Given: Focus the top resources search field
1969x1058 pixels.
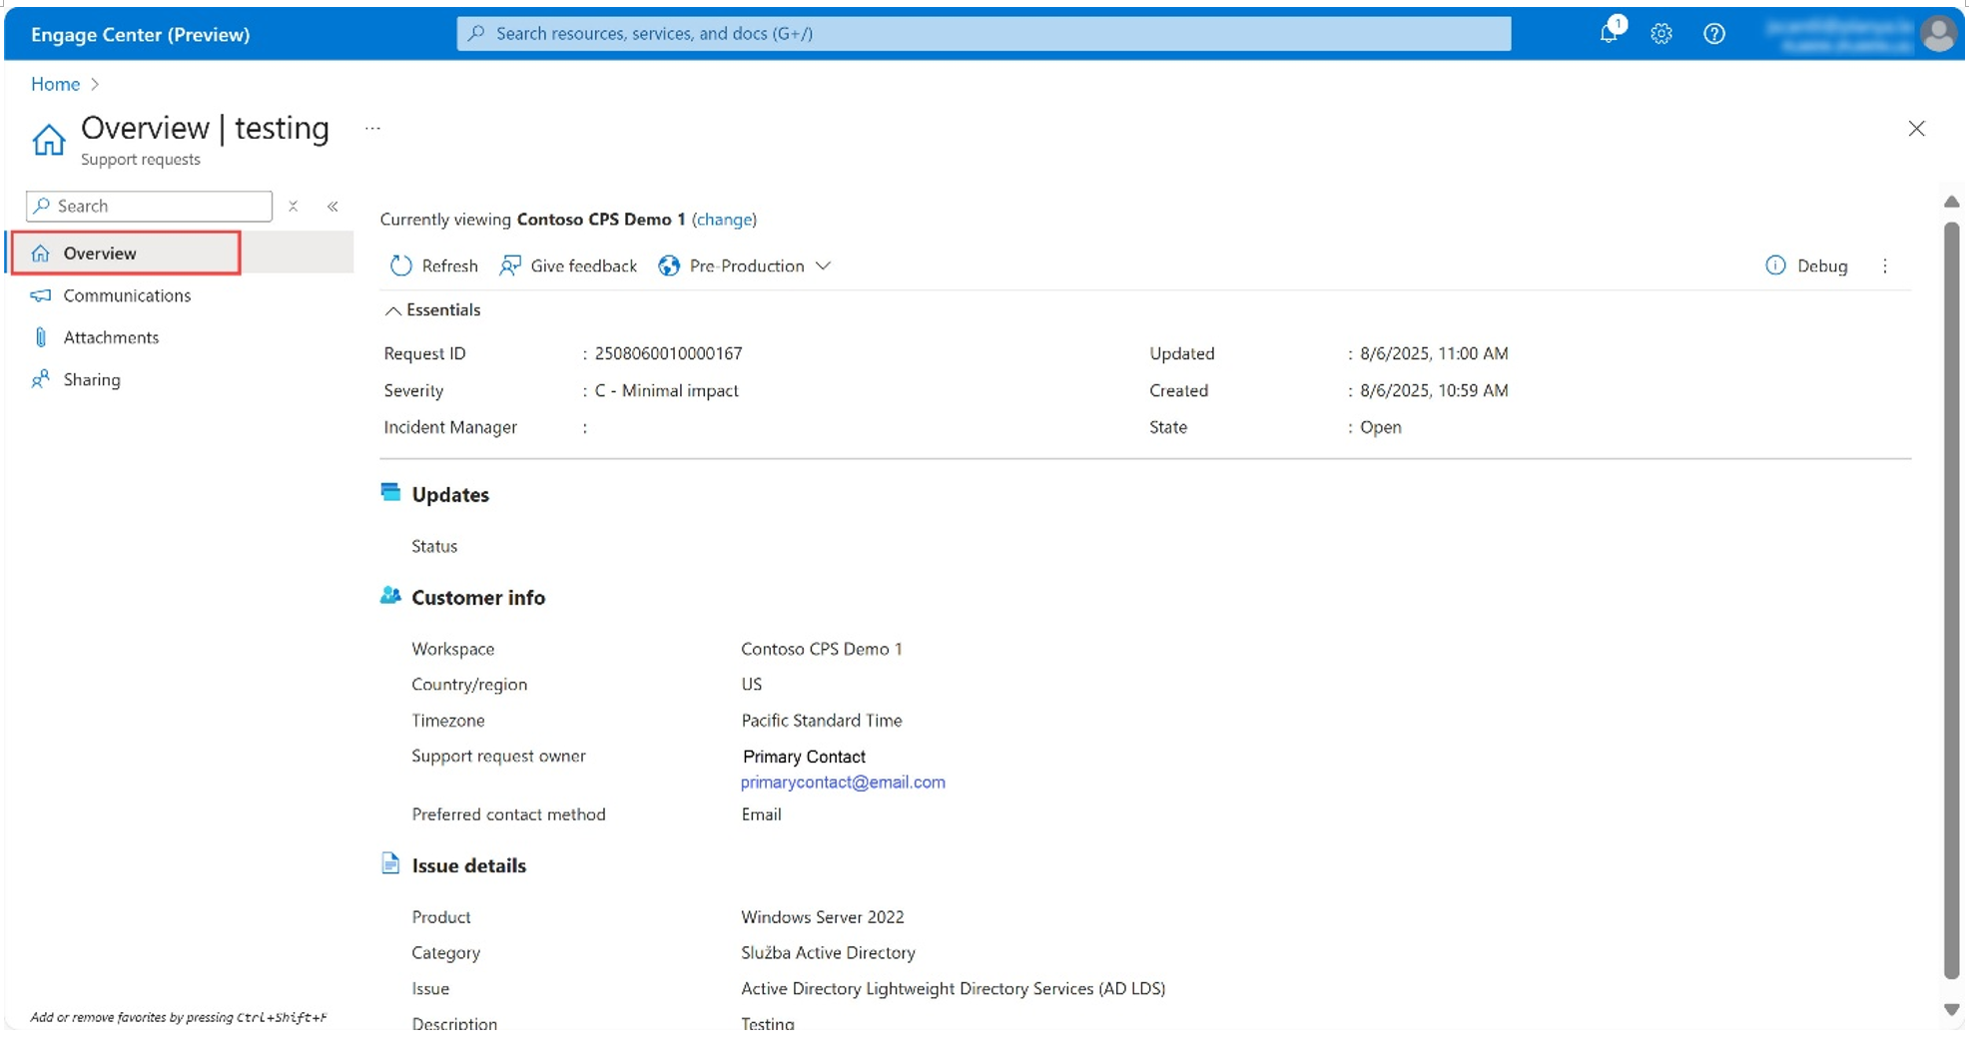Looking at the screenshot, I should [x=984, y=33].
